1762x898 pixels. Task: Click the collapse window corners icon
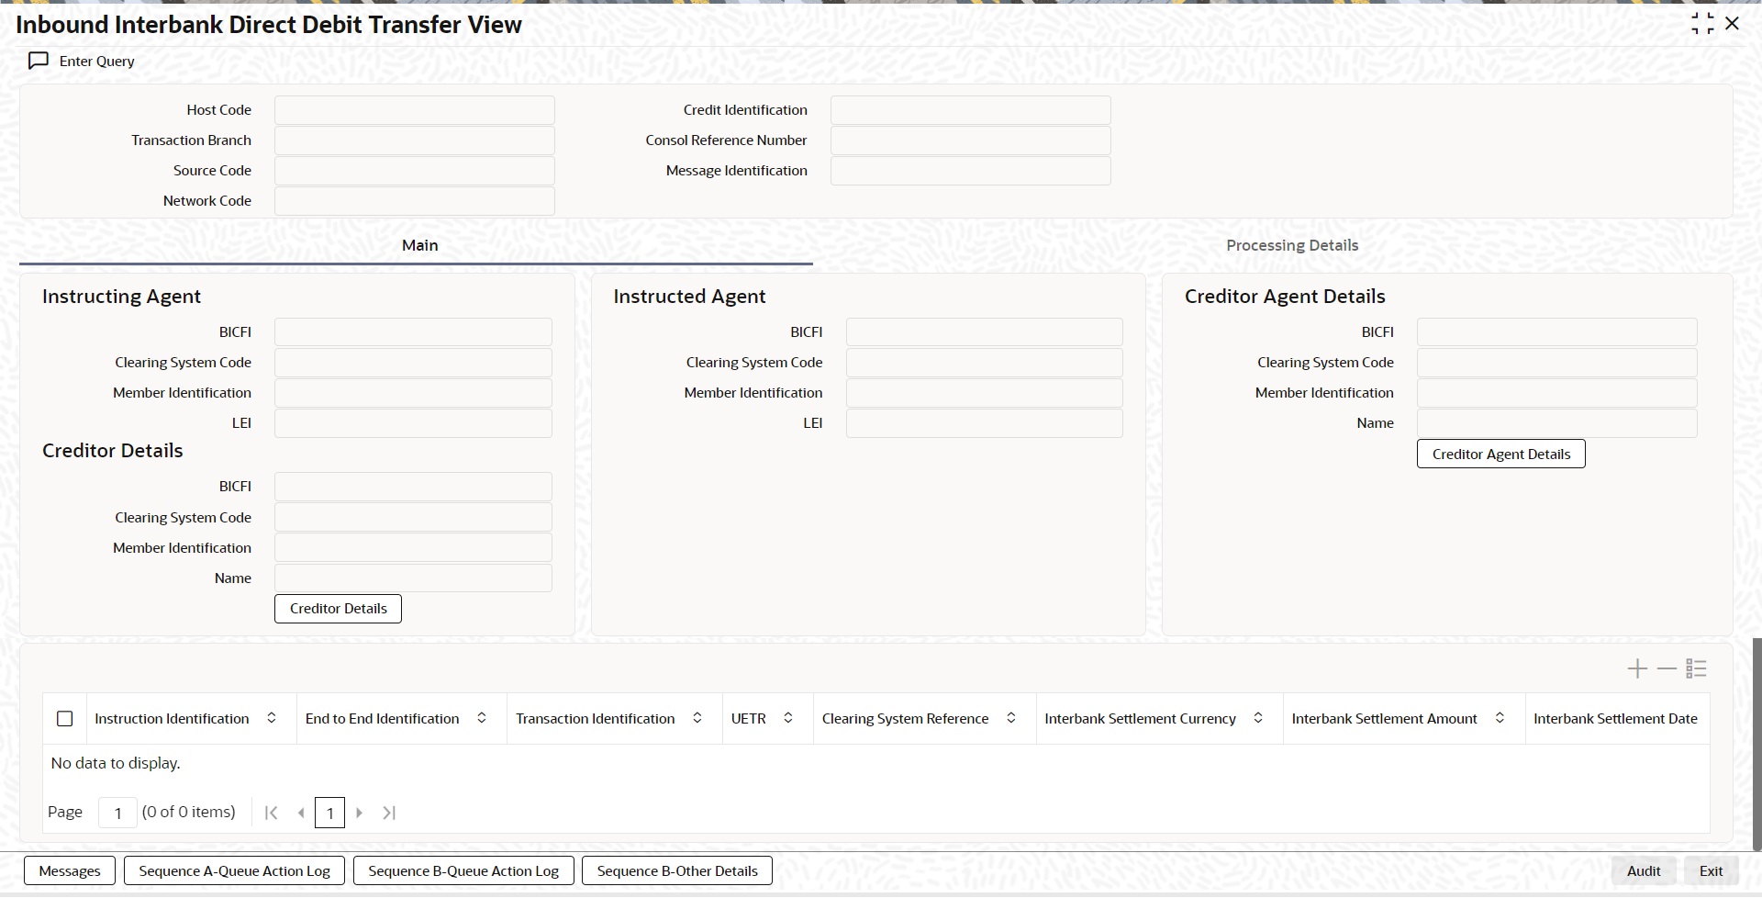pyautogui.click(x=1702, y=24)
